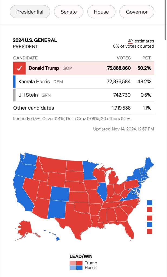Screen dimensions: 167x277
Task: Click the topmost blue small-state square beside map
Action: tap(149, 203)
